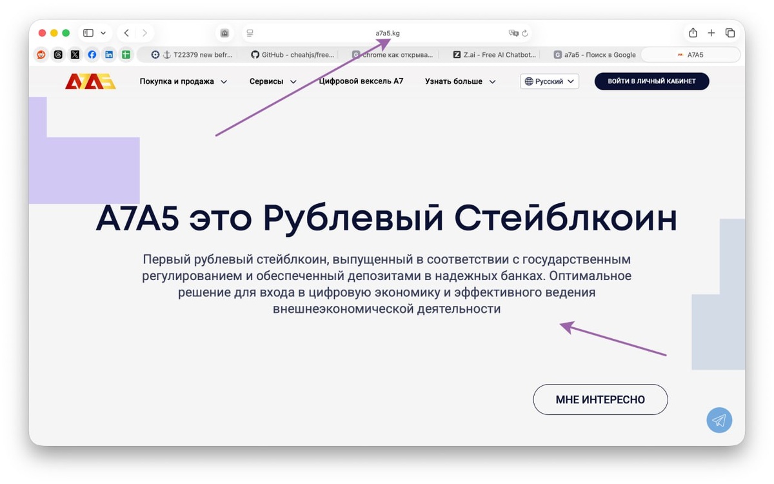Open the Share button
The width and height of the screenshot is (774, 484).
tap(693, 33)
